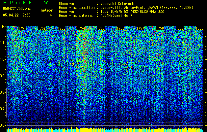Click the ICOM IC-575 receiver value

132,12
